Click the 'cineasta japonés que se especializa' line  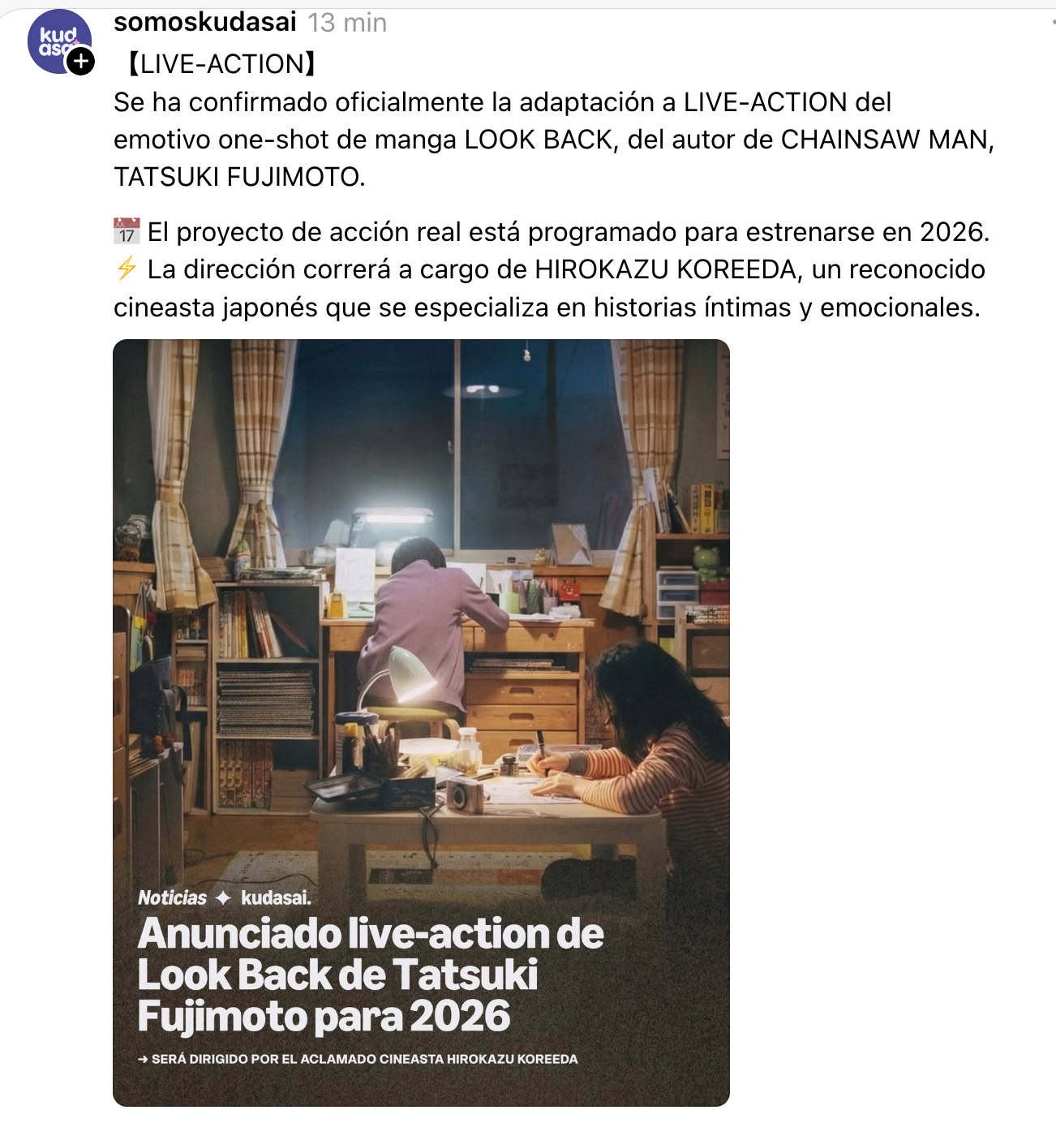tap(547, 308)
